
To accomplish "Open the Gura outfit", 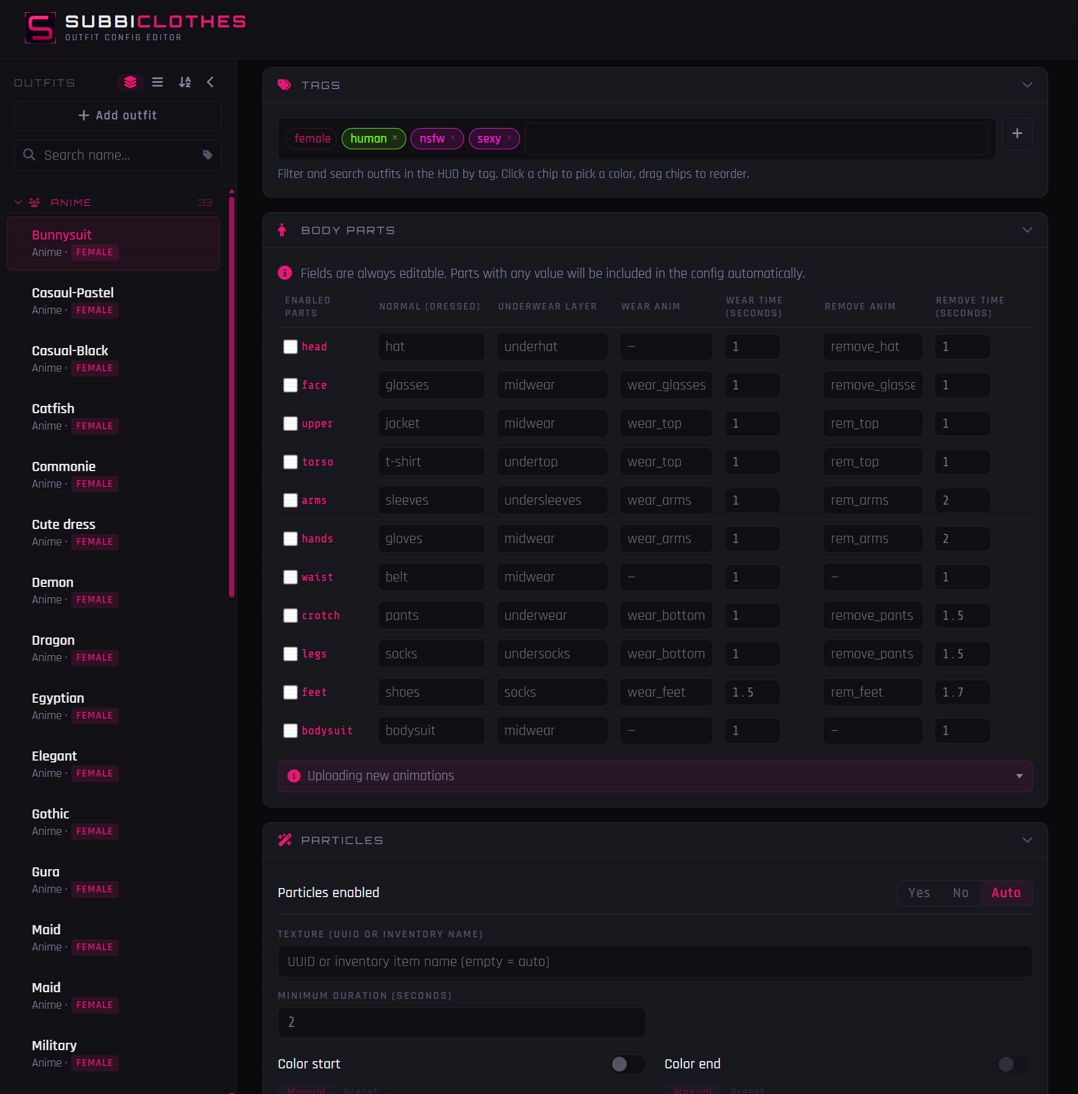I will pos(113,880).
